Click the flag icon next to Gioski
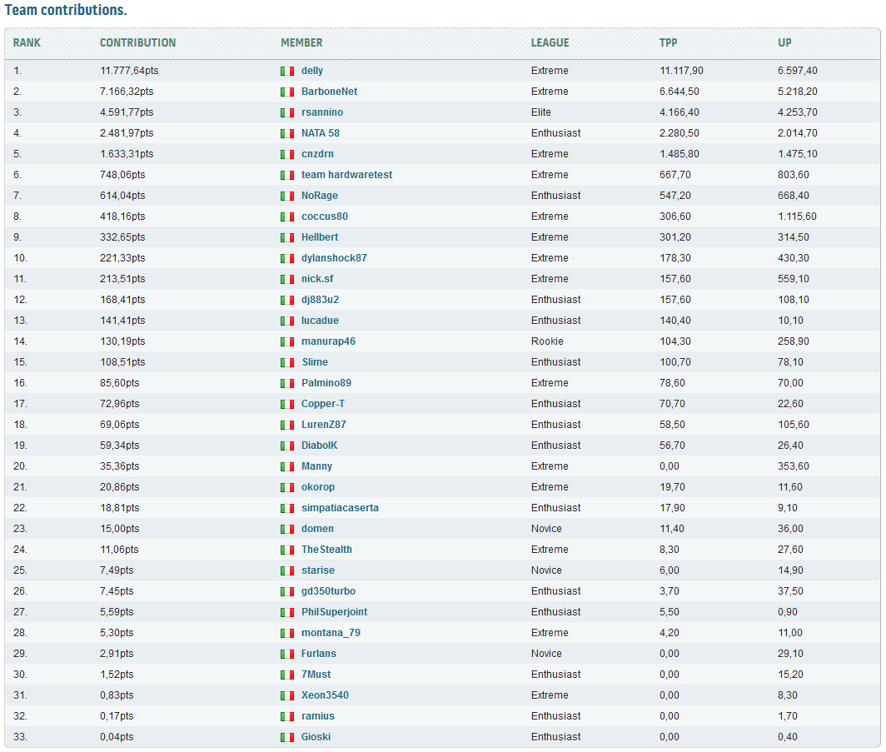Viewport: 886px width, 752px height. (287, 737)
